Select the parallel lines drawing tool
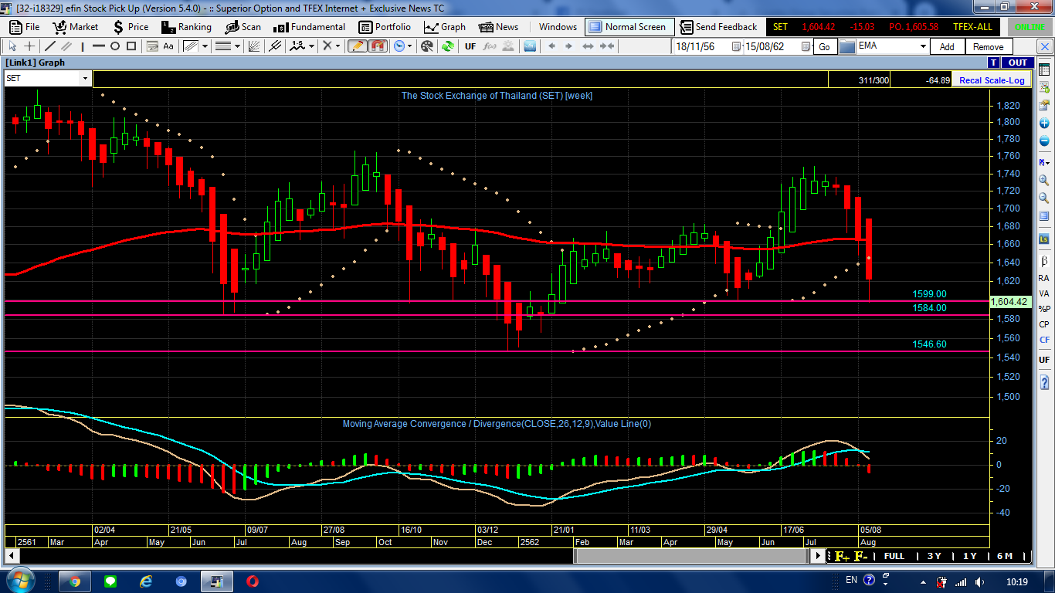1055x593 pixels. tap(66, 46)
